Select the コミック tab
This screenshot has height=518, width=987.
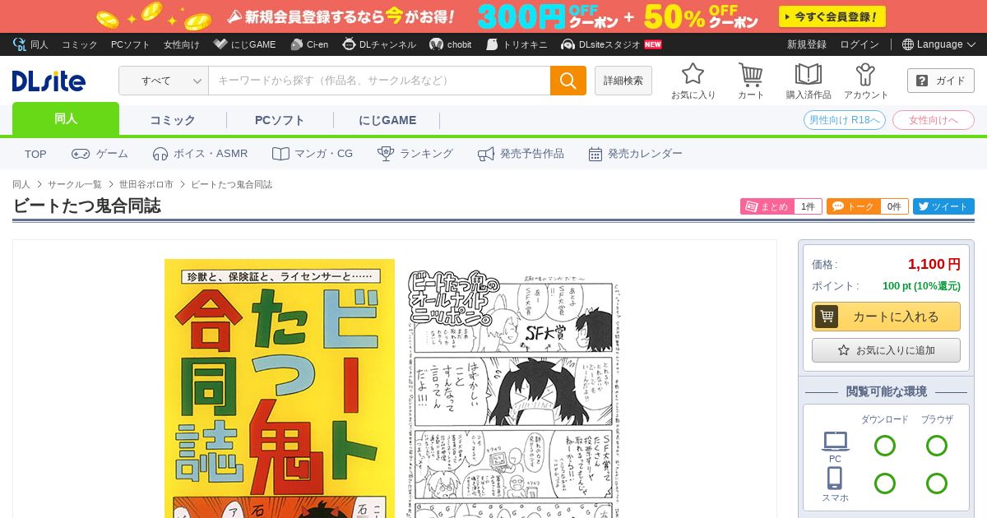coord(173,120)
